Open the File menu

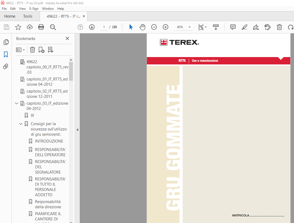coord(4,9)
